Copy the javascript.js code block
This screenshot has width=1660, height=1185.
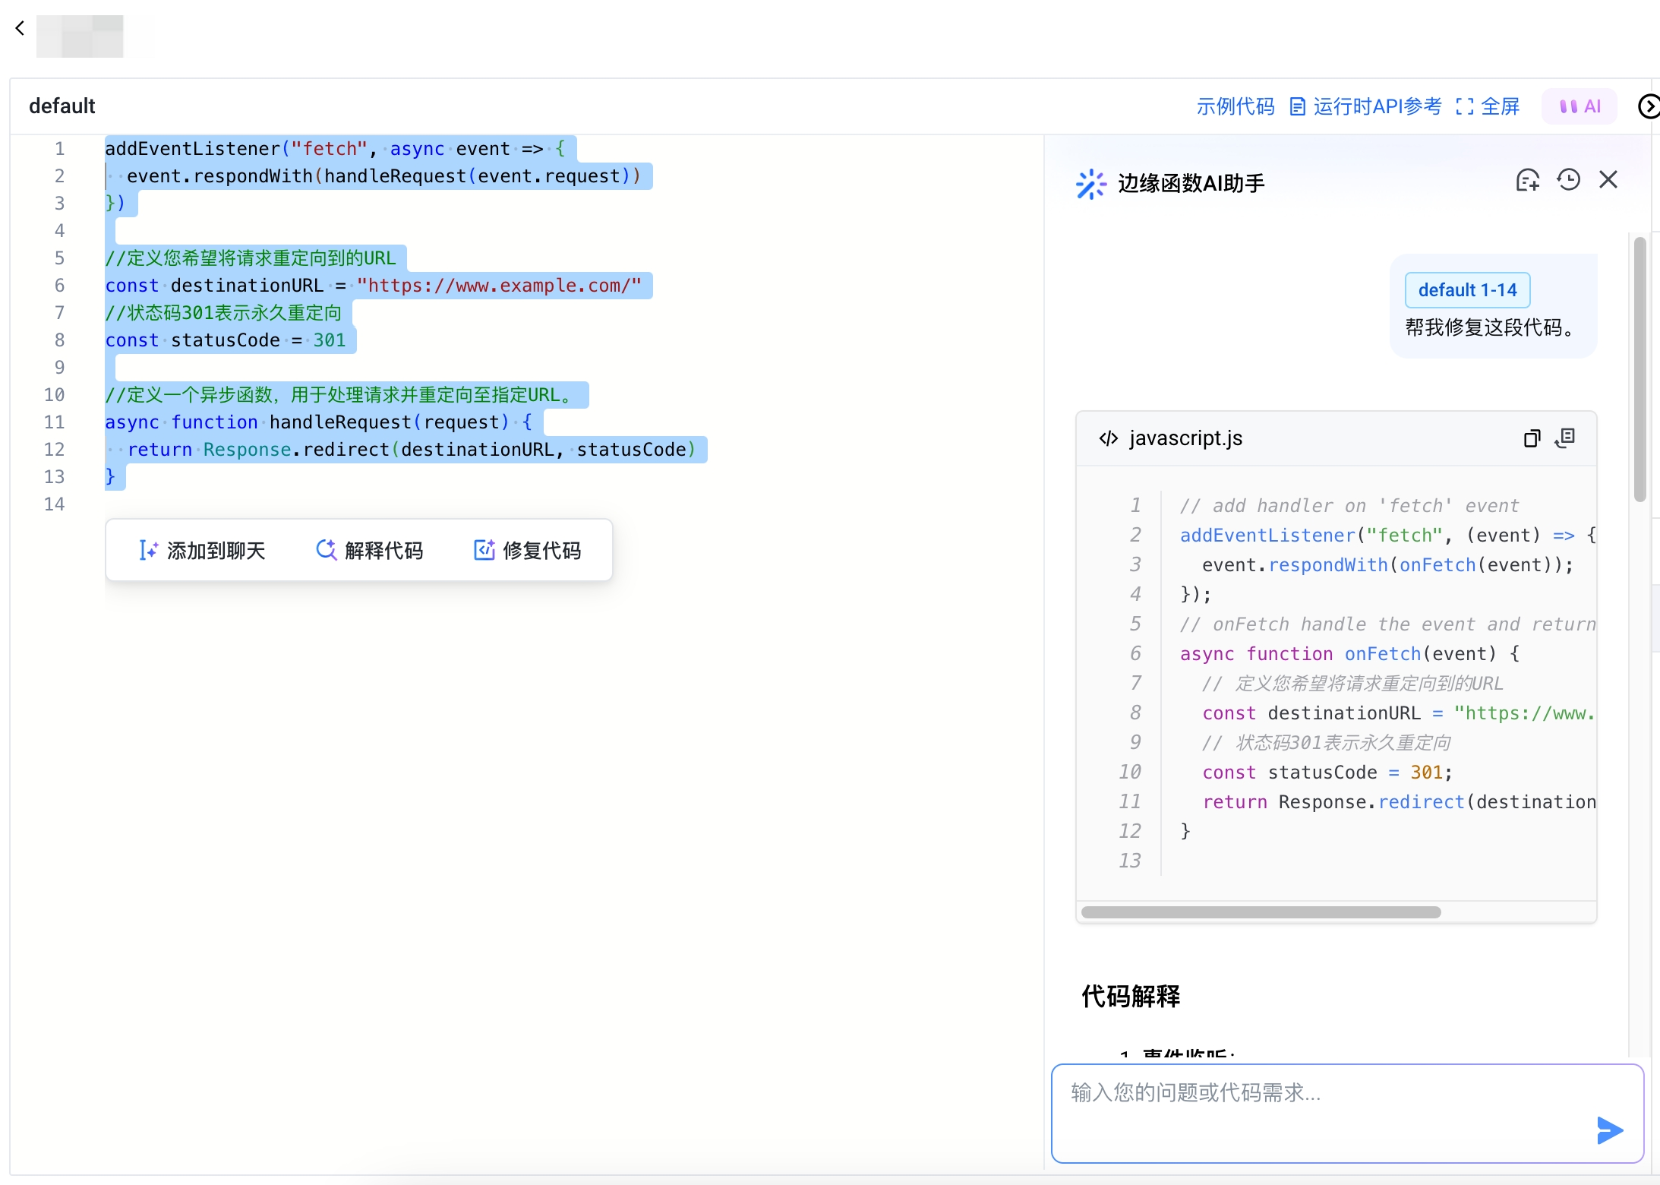[1532, 438]
